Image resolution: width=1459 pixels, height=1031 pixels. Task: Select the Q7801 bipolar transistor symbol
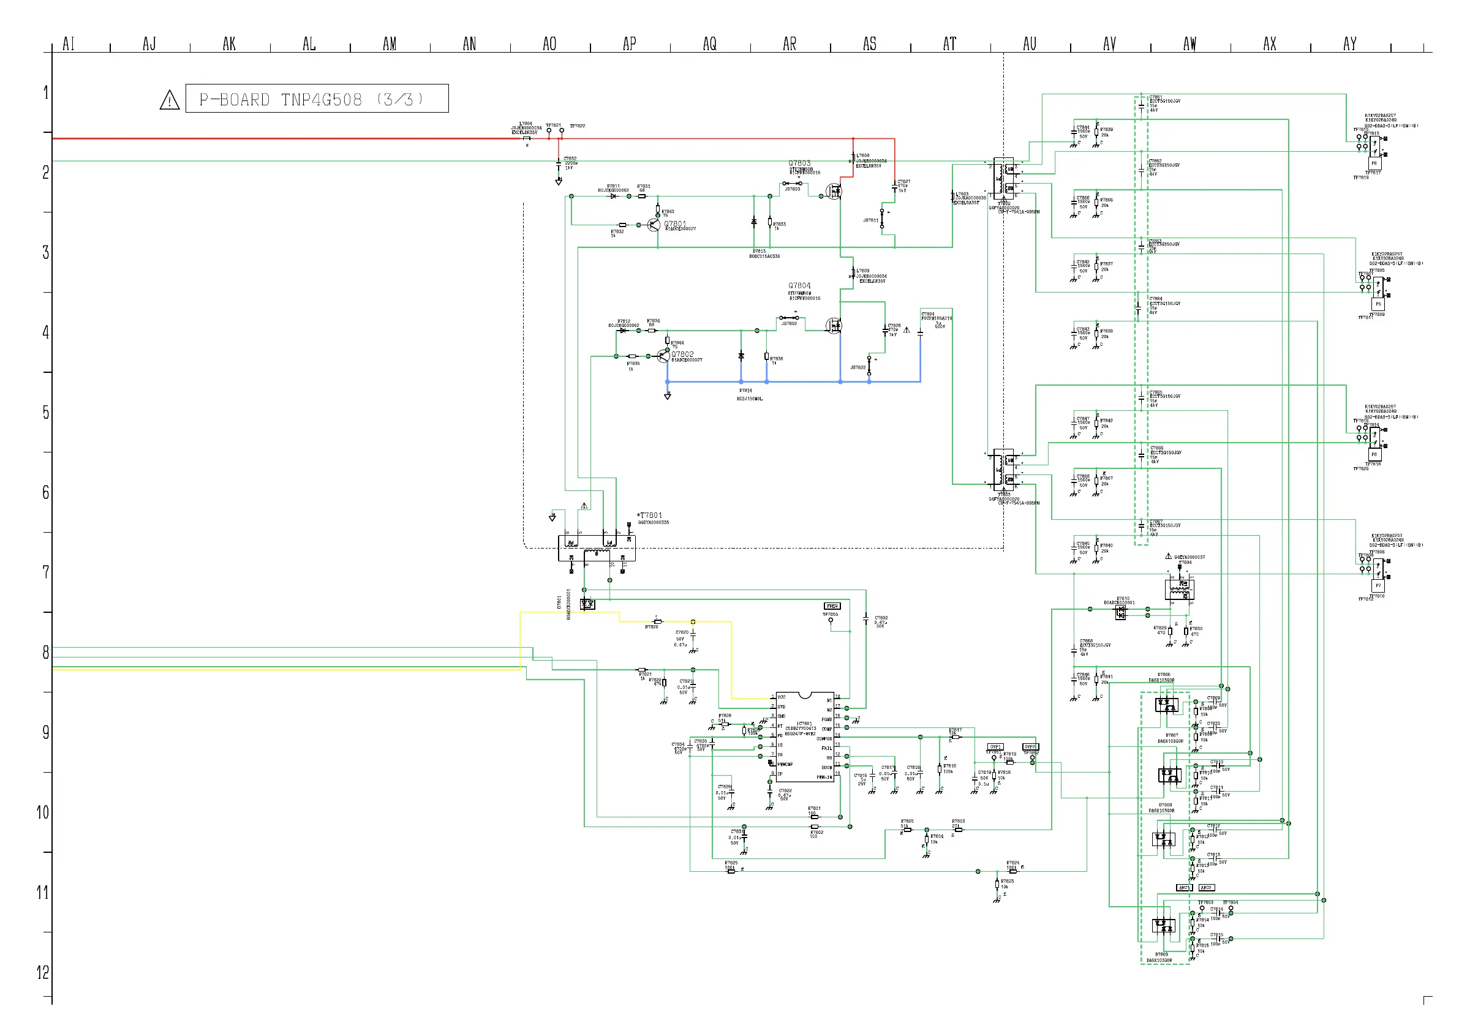654,224
